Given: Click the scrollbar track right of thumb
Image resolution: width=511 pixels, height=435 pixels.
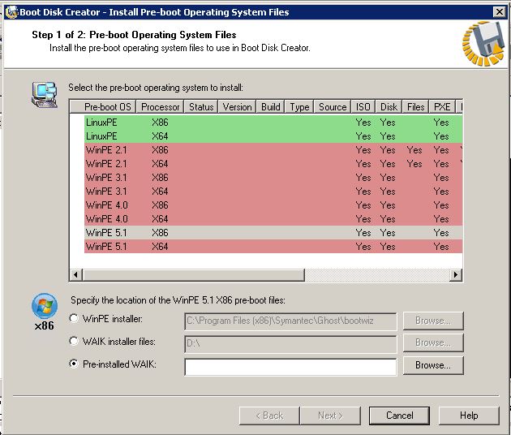Looking at the screenshot, I should (377, 274).
